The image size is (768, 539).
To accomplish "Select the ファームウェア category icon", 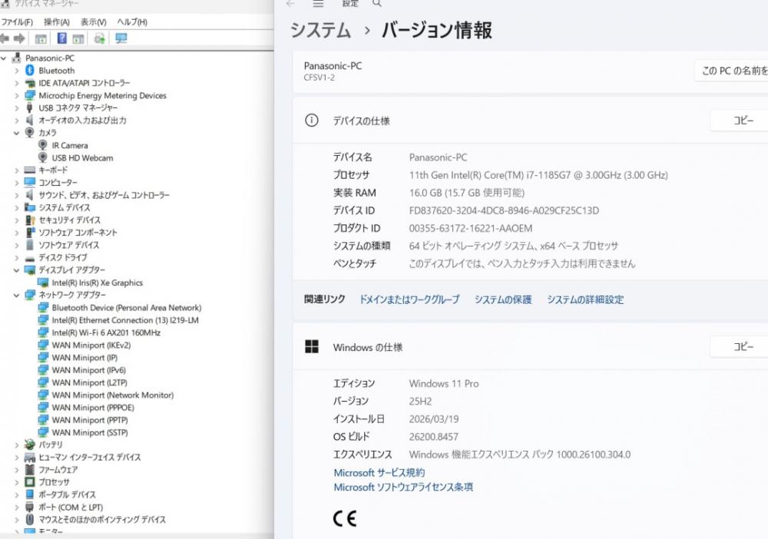I will click(x=30, y=469).
